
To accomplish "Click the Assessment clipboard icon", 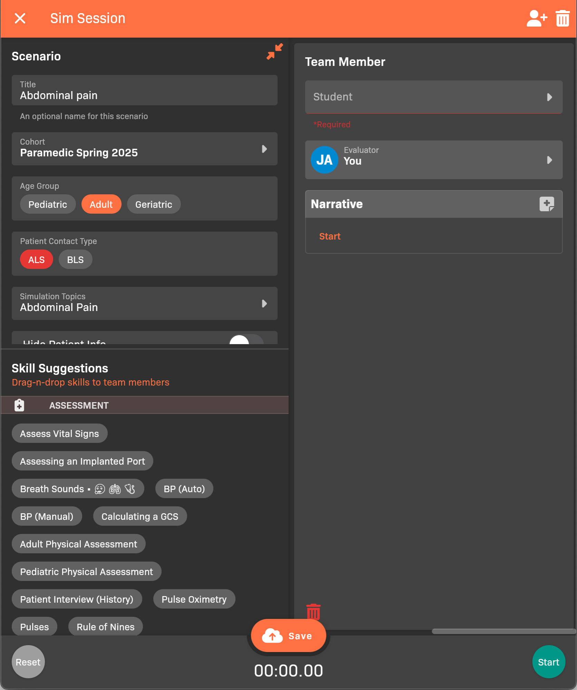I will [19, 405].
